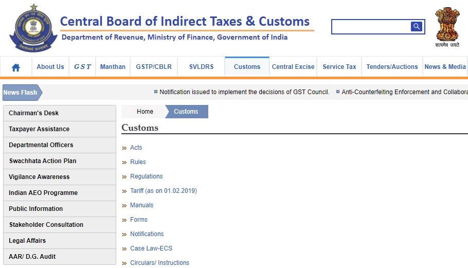The image size is (468, 268).
Task: Open the Service Tax menu
Action: click(x=339, y=67)
